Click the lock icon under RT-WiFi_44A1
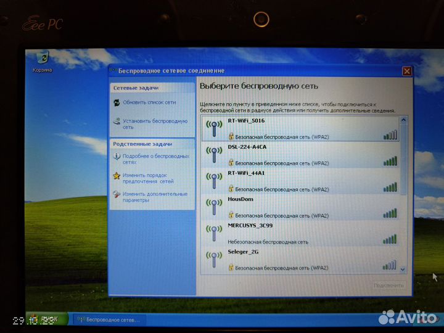444x333 pixels. (x=231, y=189)
